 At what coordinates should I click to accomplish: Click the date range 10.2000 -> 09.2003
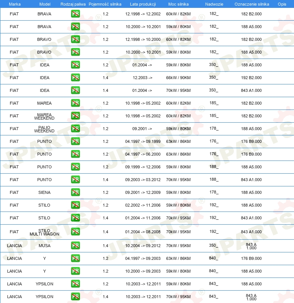(143, 271)
